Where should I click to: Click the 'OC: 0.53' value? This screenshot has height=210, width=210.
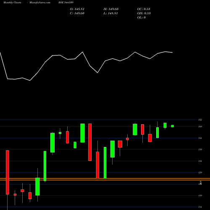point(144,9)
